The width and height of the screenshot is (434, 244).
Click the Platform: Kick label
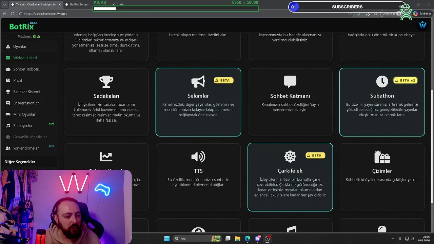[x=29, y=37]
